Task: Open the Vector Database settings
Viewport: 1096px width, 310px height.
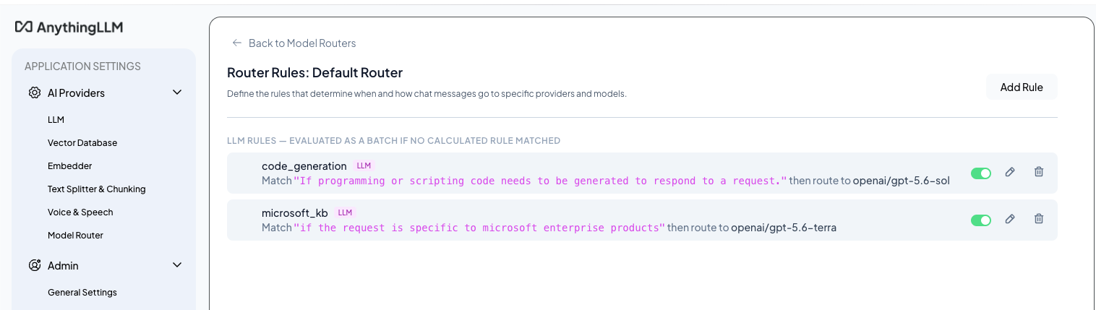Action: (82, 143)
